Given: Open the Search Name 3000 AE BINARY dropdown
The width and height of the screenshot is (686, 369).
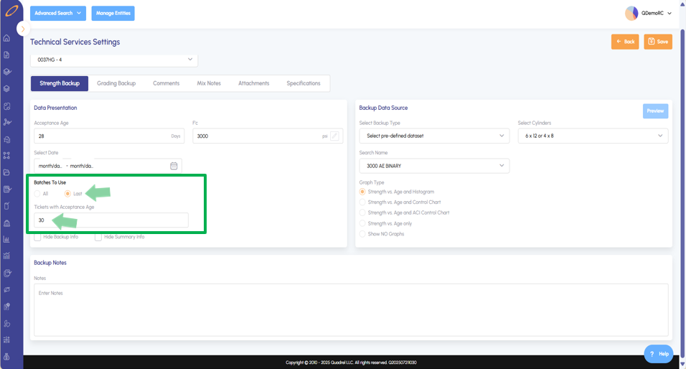Looking at the screenshot, I should pos(434,166).
